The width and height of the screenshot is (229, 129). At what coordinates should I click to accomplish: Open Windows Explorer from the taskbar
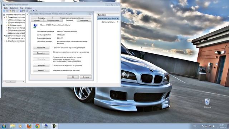(13, 126)
